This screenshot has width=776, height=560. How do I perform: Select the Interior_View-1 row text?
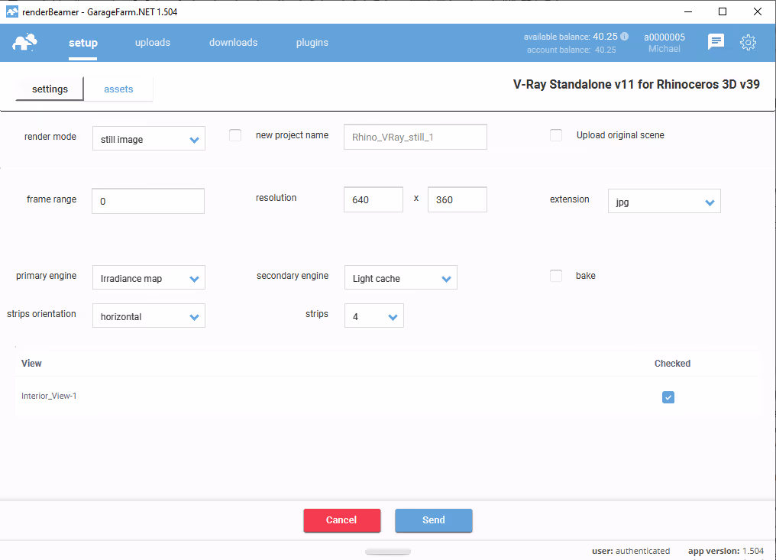(x=49, y=396)
